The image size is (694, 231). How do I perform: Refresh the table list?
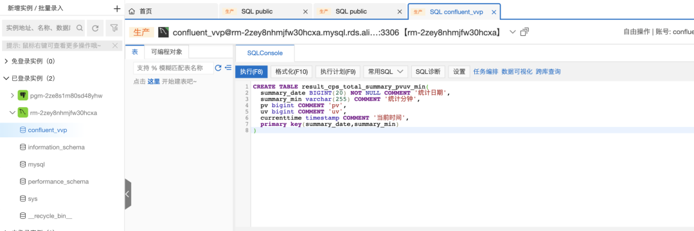[x=218, y=68]
